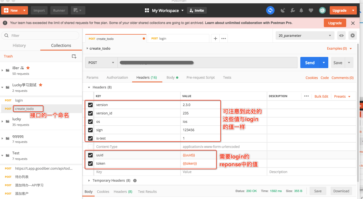Click the Import button

[x=39, y=11]
